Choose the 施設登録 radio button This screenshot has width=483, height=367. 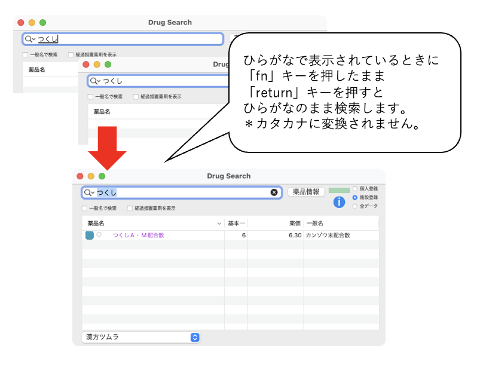(x=355, y=197)
